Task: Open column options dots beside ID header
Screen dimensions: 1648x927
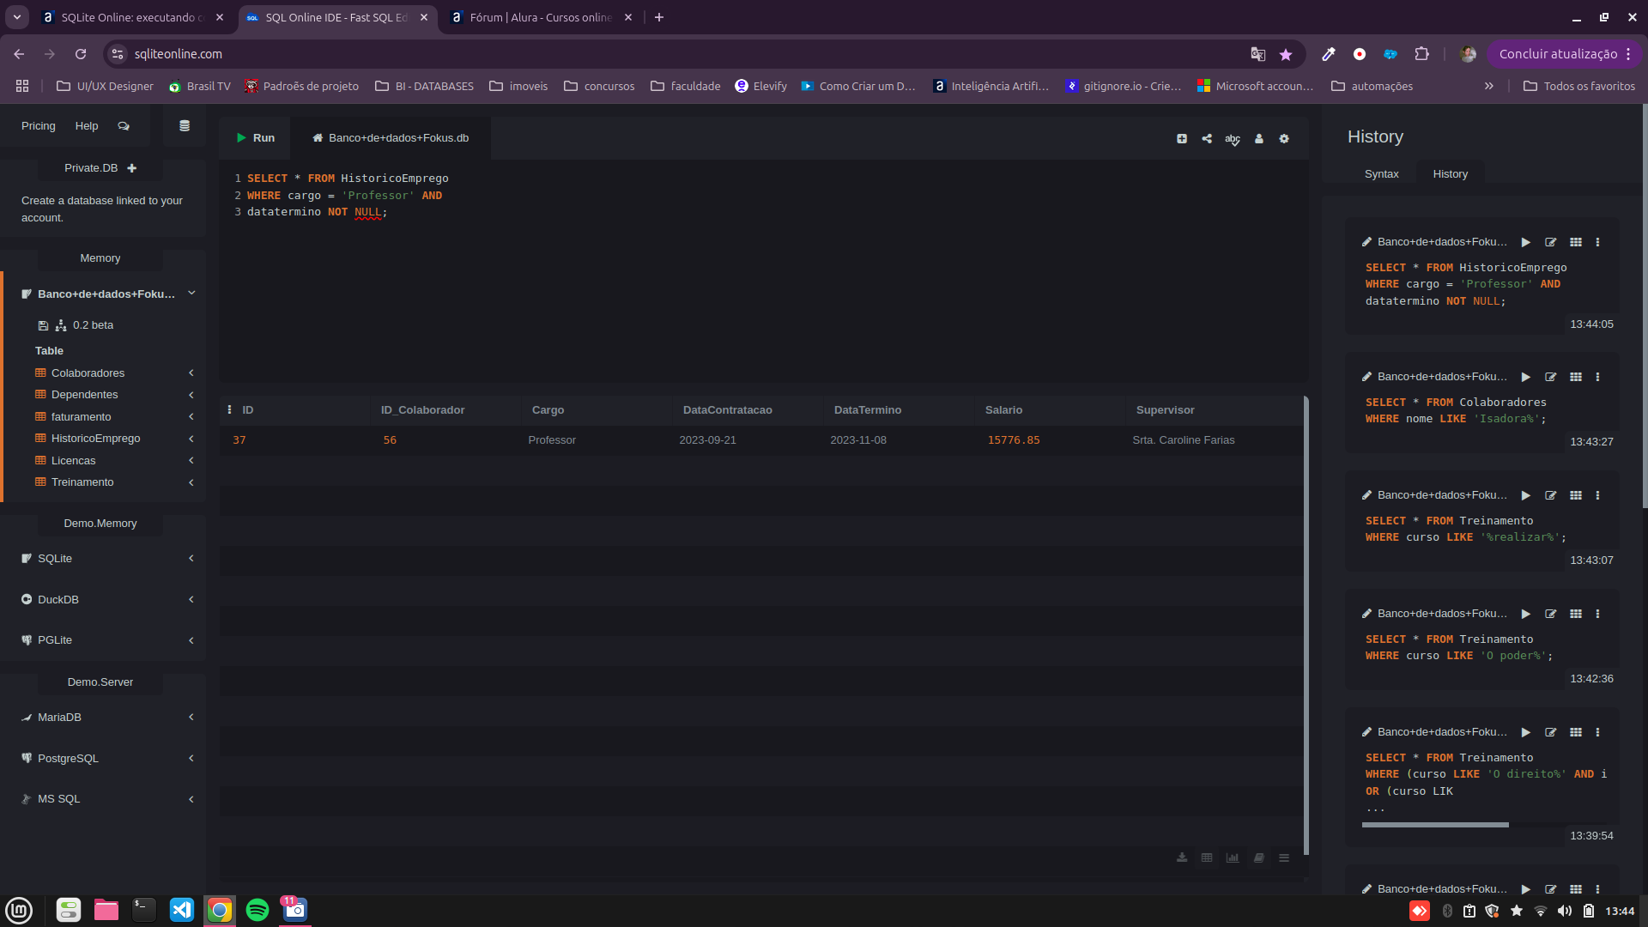Action: [229, 410]
